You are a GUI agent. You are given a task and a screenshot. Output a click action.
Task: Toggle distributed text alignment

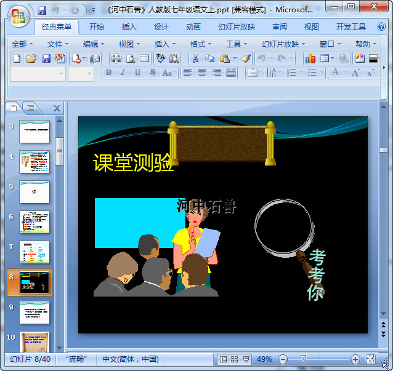[x=231, y=73]
